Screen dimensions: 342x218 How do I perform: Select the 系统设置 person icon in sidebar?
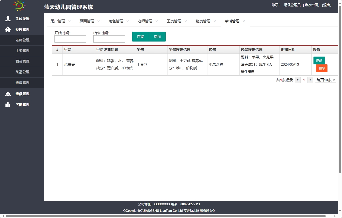click(x=8, y=19)
